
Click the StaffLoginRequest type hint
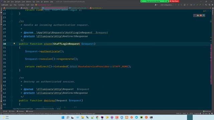[x=67, y=44]
